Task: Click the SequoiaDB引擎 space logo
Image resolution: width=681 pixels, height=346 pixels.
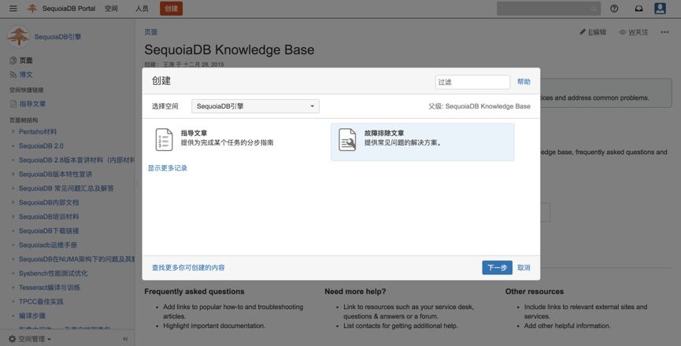Action: (18, 37)
